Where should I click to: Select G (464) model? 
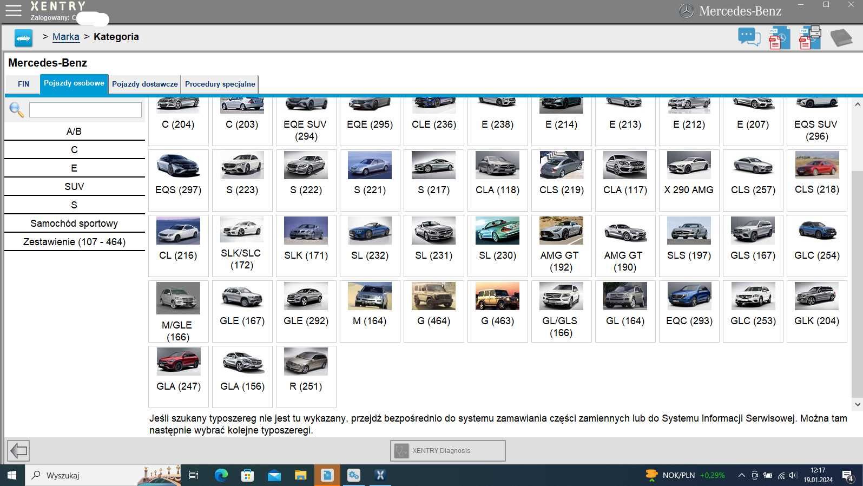point(434,311)
